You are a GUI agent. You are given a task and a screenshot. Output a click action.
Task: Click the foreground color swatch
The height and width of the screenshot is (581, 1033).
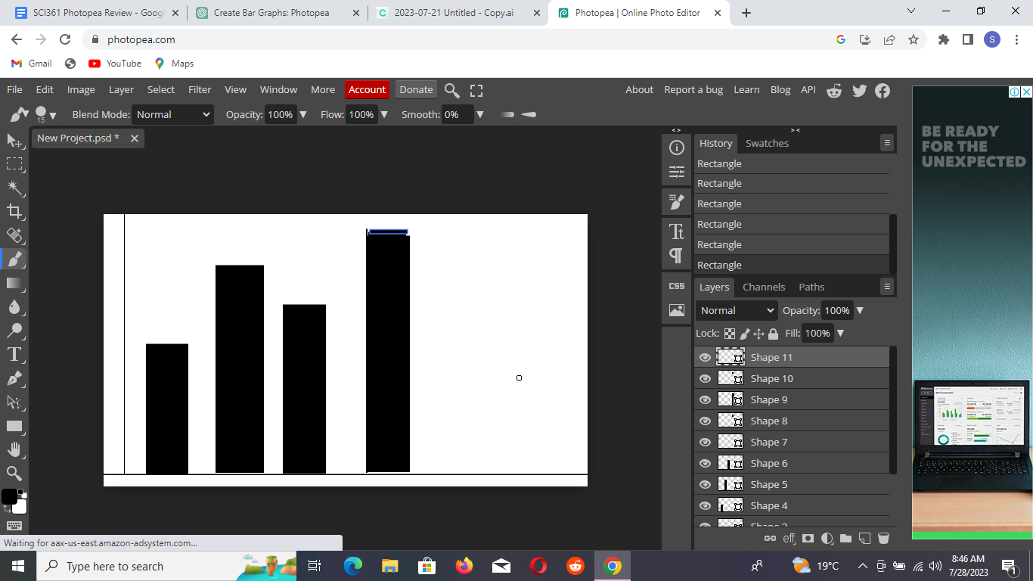point(8,496)
